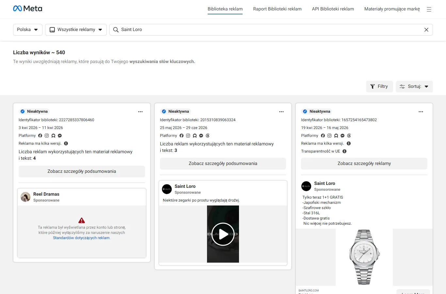Click Saint Loro avatar on the watch ad

(306, 186)
